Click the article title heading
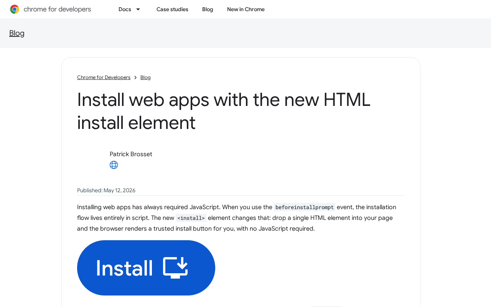491x307 pixels. pyautogui.click(x=224, y=111)
